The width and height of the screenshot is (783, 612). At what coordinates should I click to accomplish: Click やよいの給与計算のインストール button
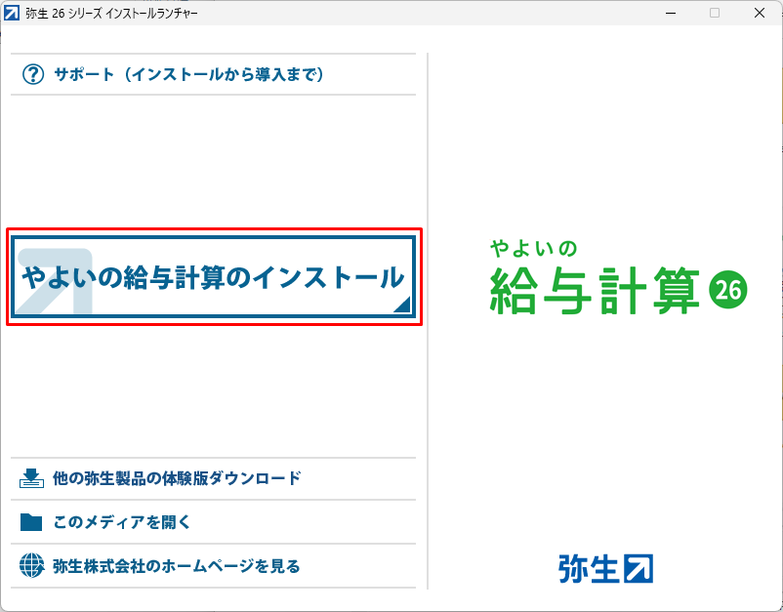click(214, 277)
